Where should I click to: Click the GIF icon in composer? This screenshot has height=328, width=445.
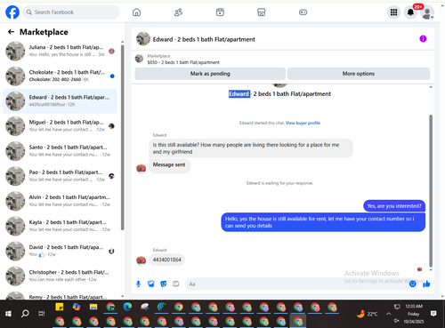pyautogui.click(x=176, y=284)
